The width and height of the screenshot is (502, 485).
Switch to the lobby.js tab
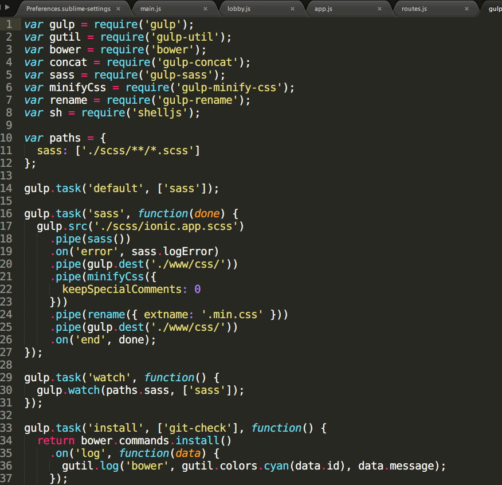[239, 9]
